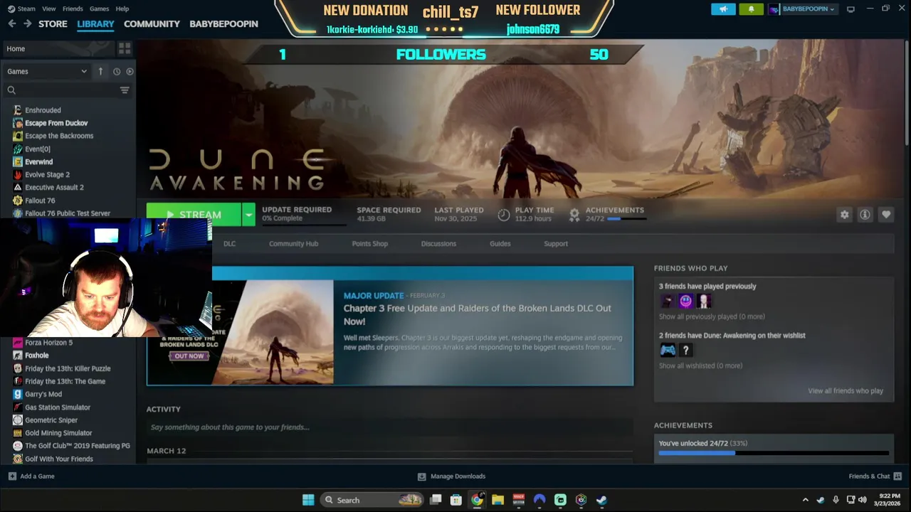Click Windows taskbar Search box
This screenshot has height=512, width=911.
(372, 500)
